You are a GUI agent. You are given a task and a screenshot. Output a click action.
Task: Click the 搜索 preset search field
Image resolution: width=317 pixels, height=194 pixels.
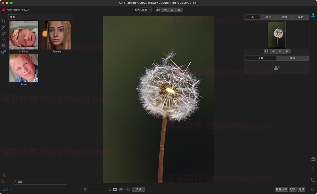40,182
